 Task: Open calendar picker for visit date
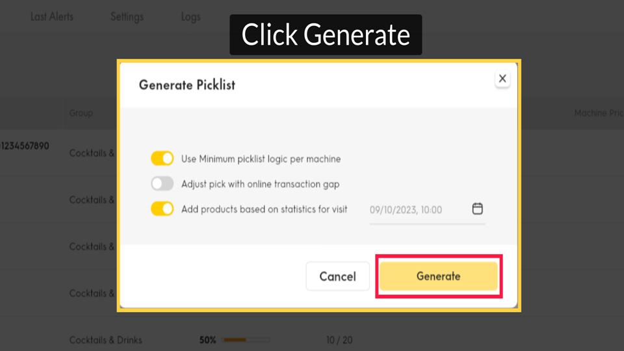(477, 209)
